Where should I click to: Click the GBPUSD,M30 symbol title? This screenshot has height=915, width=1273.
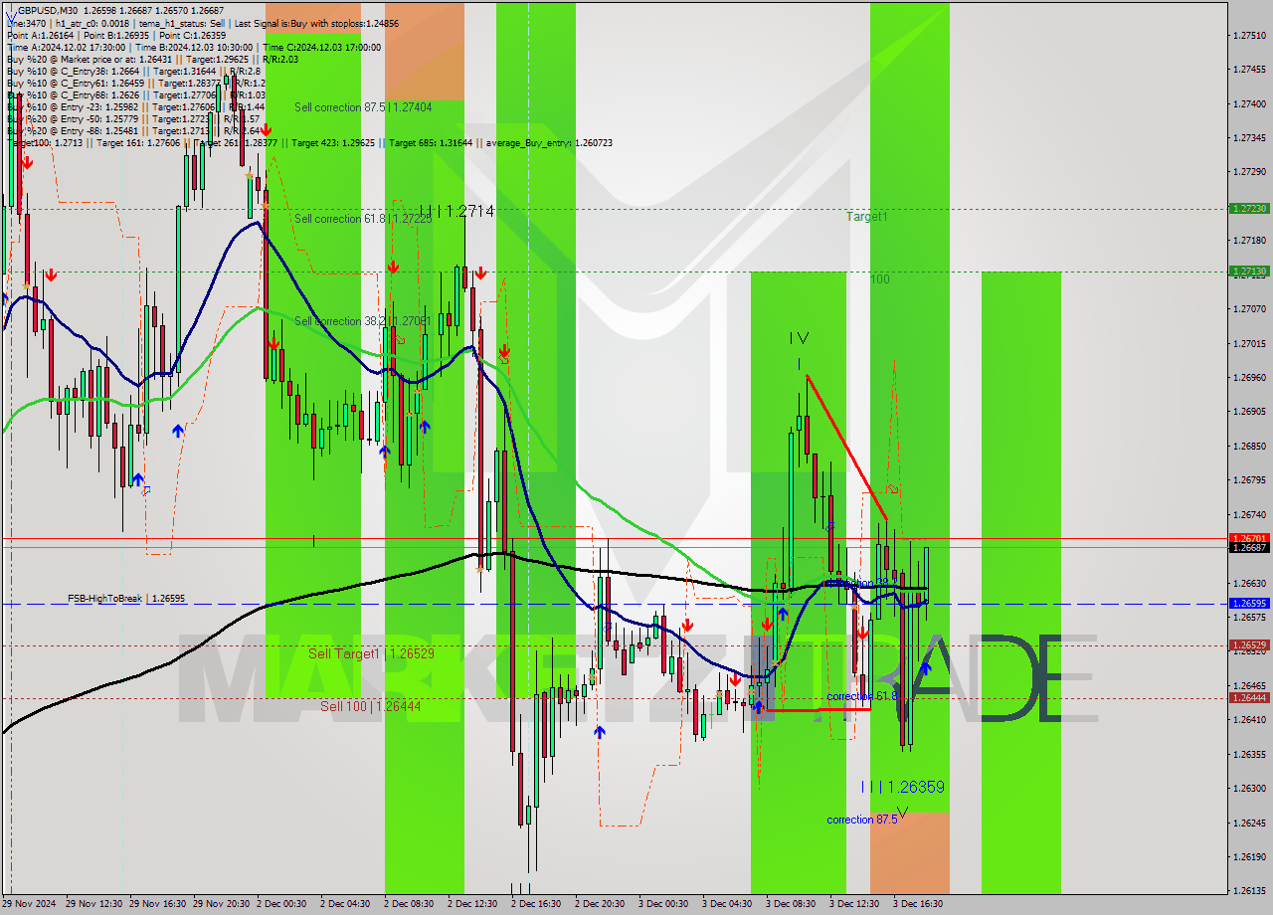(x=48, y=9)
